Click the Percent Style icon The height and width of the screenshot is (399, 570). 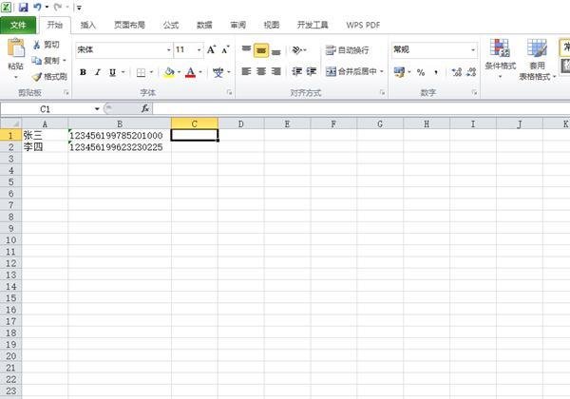point(421,72)
